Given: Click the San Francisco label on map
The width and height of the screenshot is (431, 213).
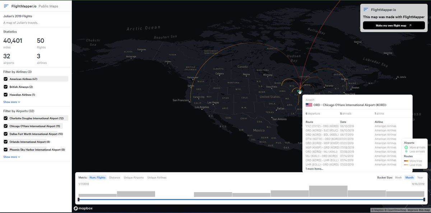Looking at the screenshot, I should pos(180,100).
